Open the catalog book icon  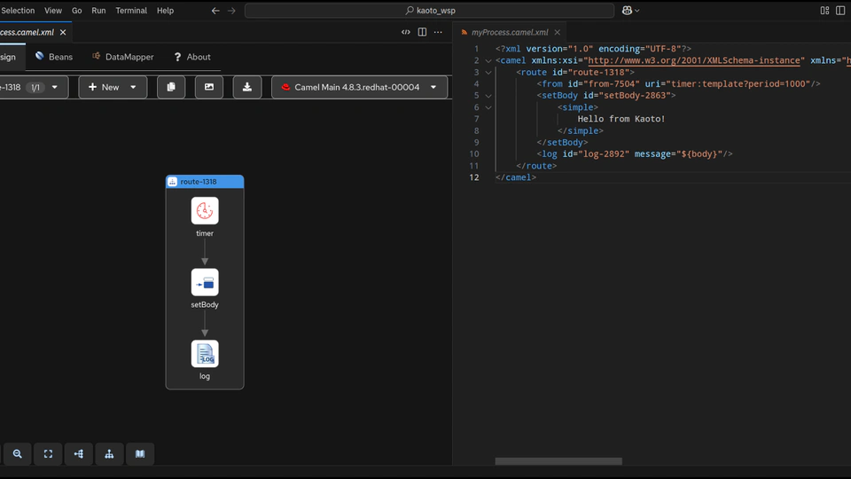tap(140, 454)
